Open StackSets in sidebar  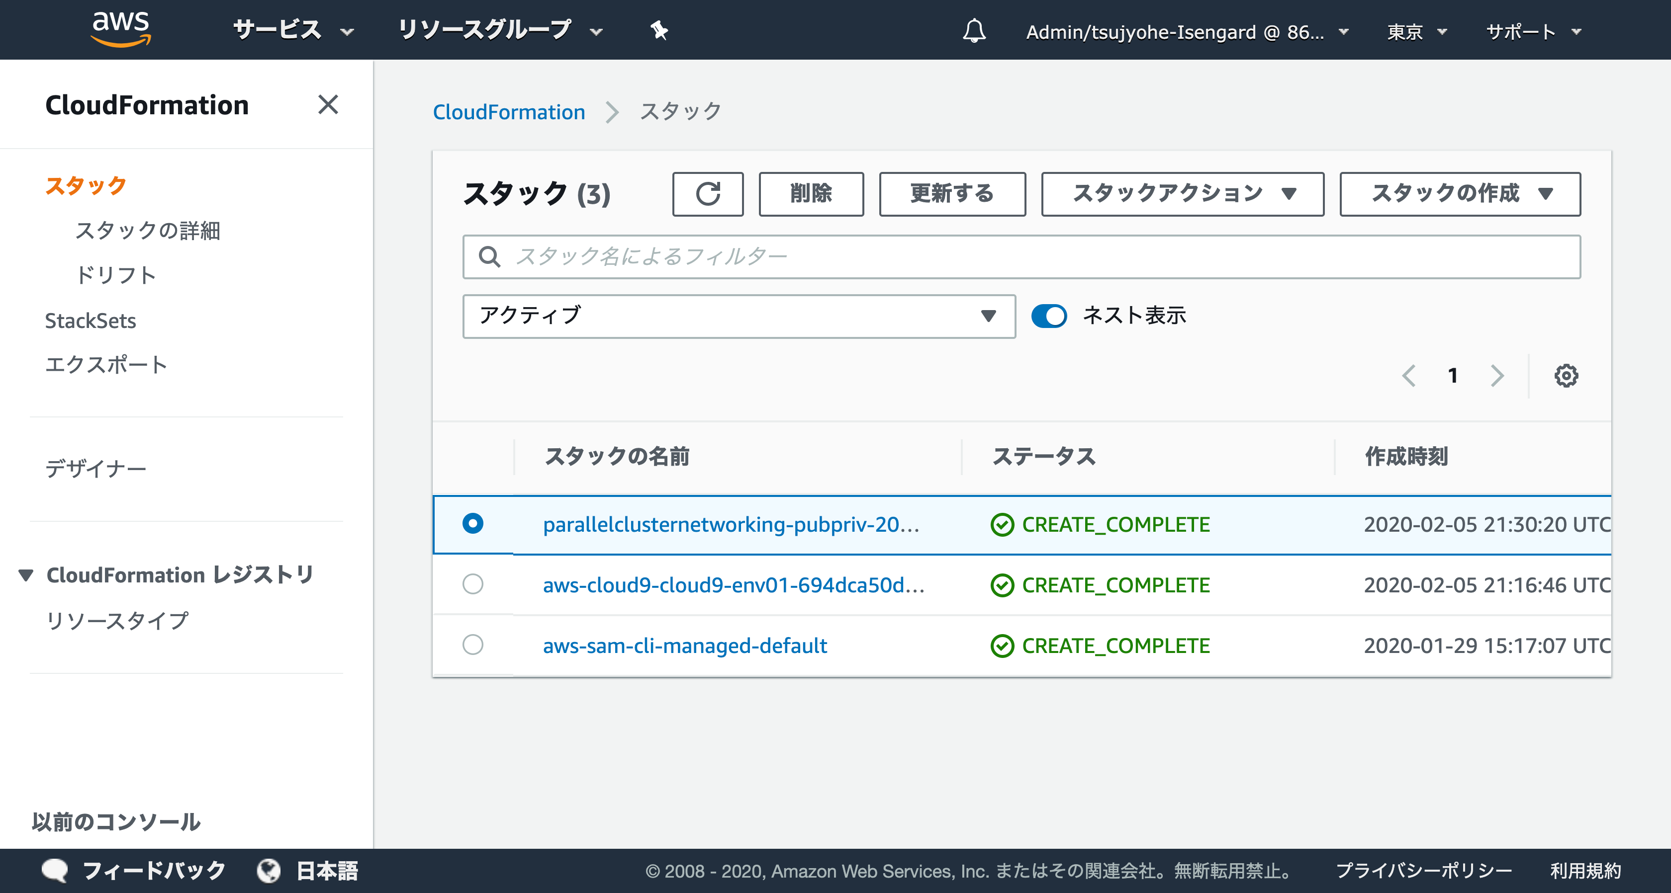coord(90,321)
